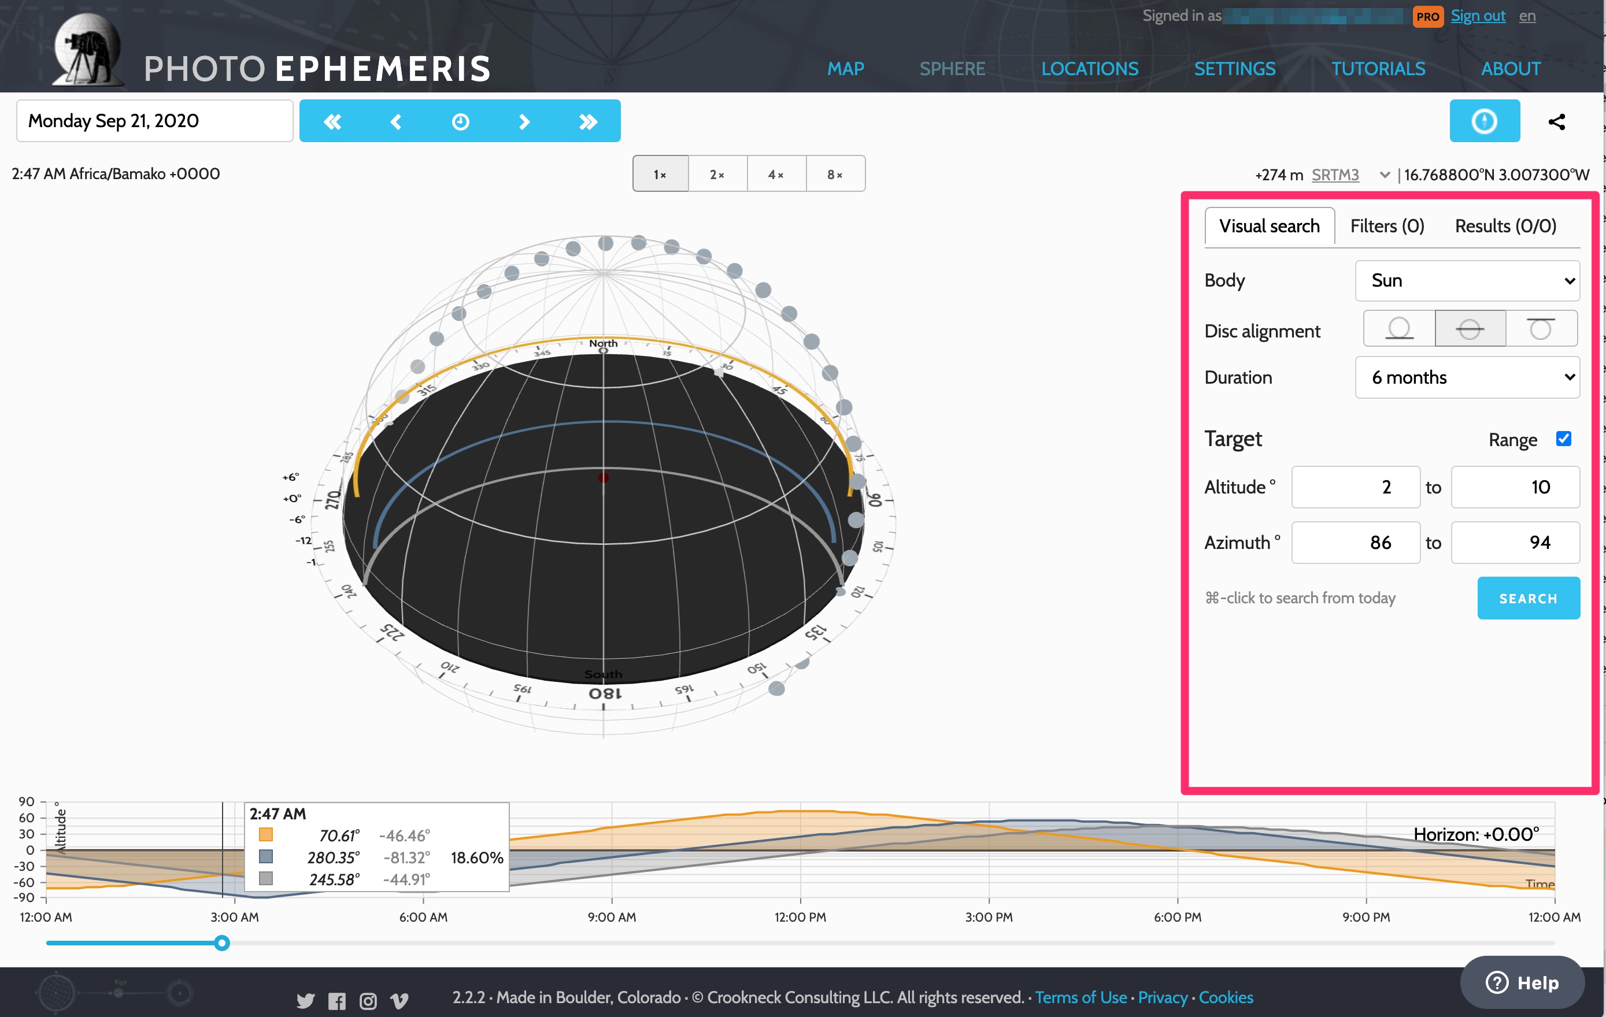
Task: Click the coordinates 16.768800°N 3.007300°W
Action: click(x=1497, y=175)
